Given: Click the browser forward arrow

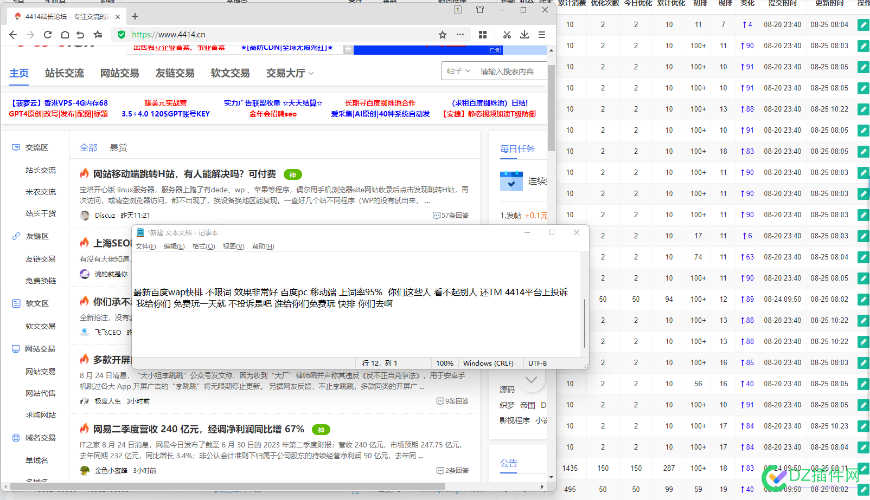Looking at the screenshot, I should [30, 35].
